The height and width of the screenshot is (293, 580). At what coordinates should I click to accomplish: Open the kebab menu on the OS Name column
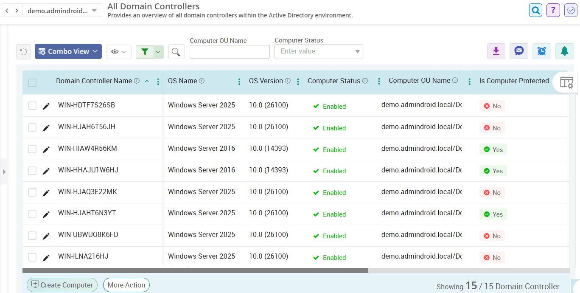pos(239,81)
